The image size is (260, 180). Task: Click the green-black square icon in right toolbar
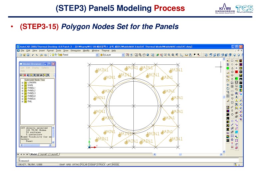[236, 78]
